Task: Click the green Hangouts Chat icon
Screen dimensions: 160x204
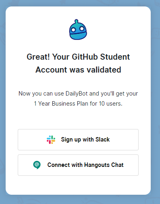Action: [x=37, y=165]
